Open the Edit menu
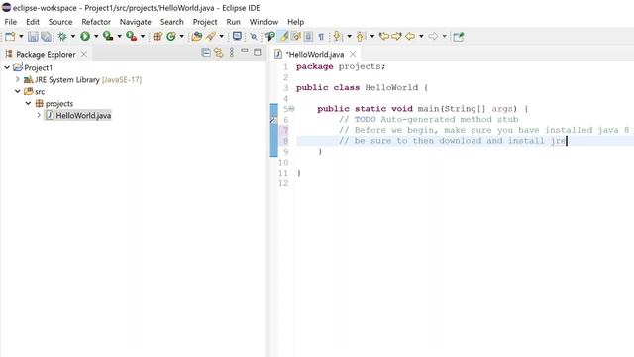 [x=33, y=22]
